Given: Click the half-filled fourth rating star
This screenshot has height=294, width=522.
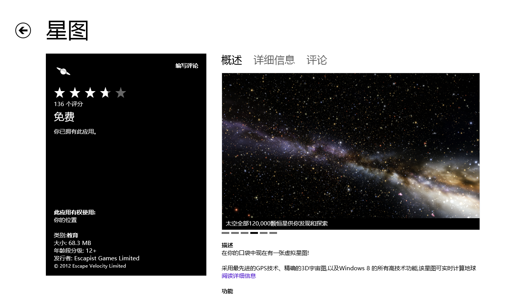Looking at the screenshot, I should (105, 93).
